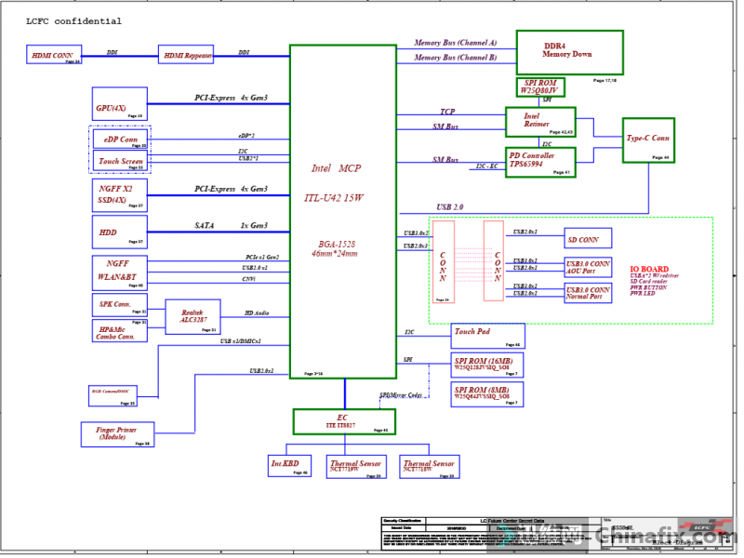Select the "Realtek ALC3287" codec block

tap(193, 316)
